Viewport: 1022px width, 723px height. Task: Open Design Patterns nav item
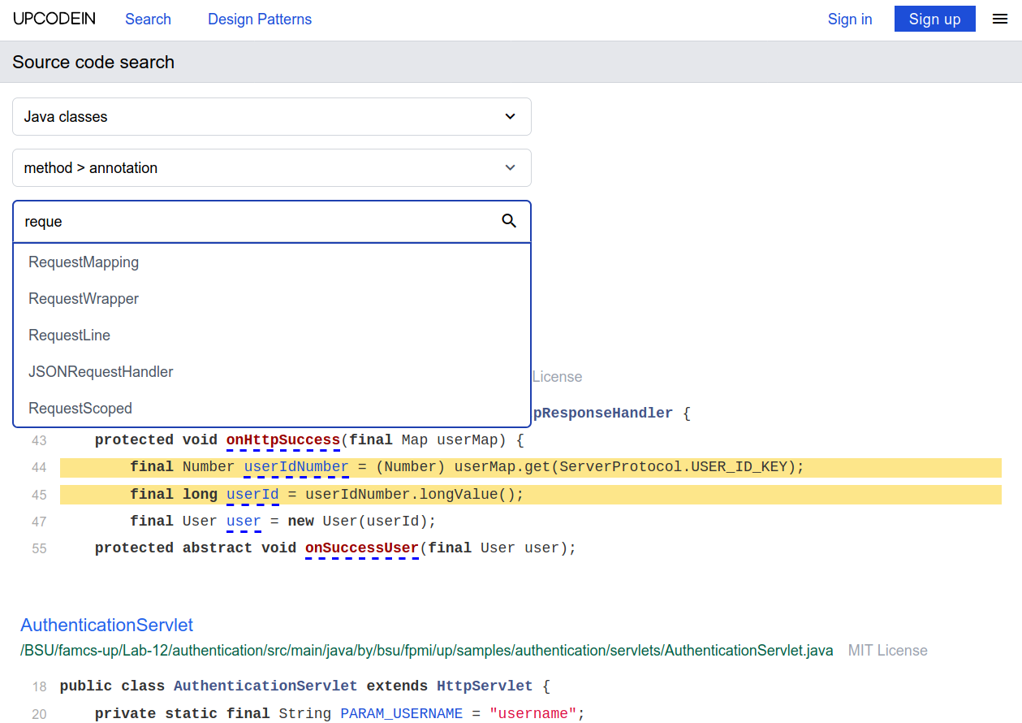(x=260, y=19)
